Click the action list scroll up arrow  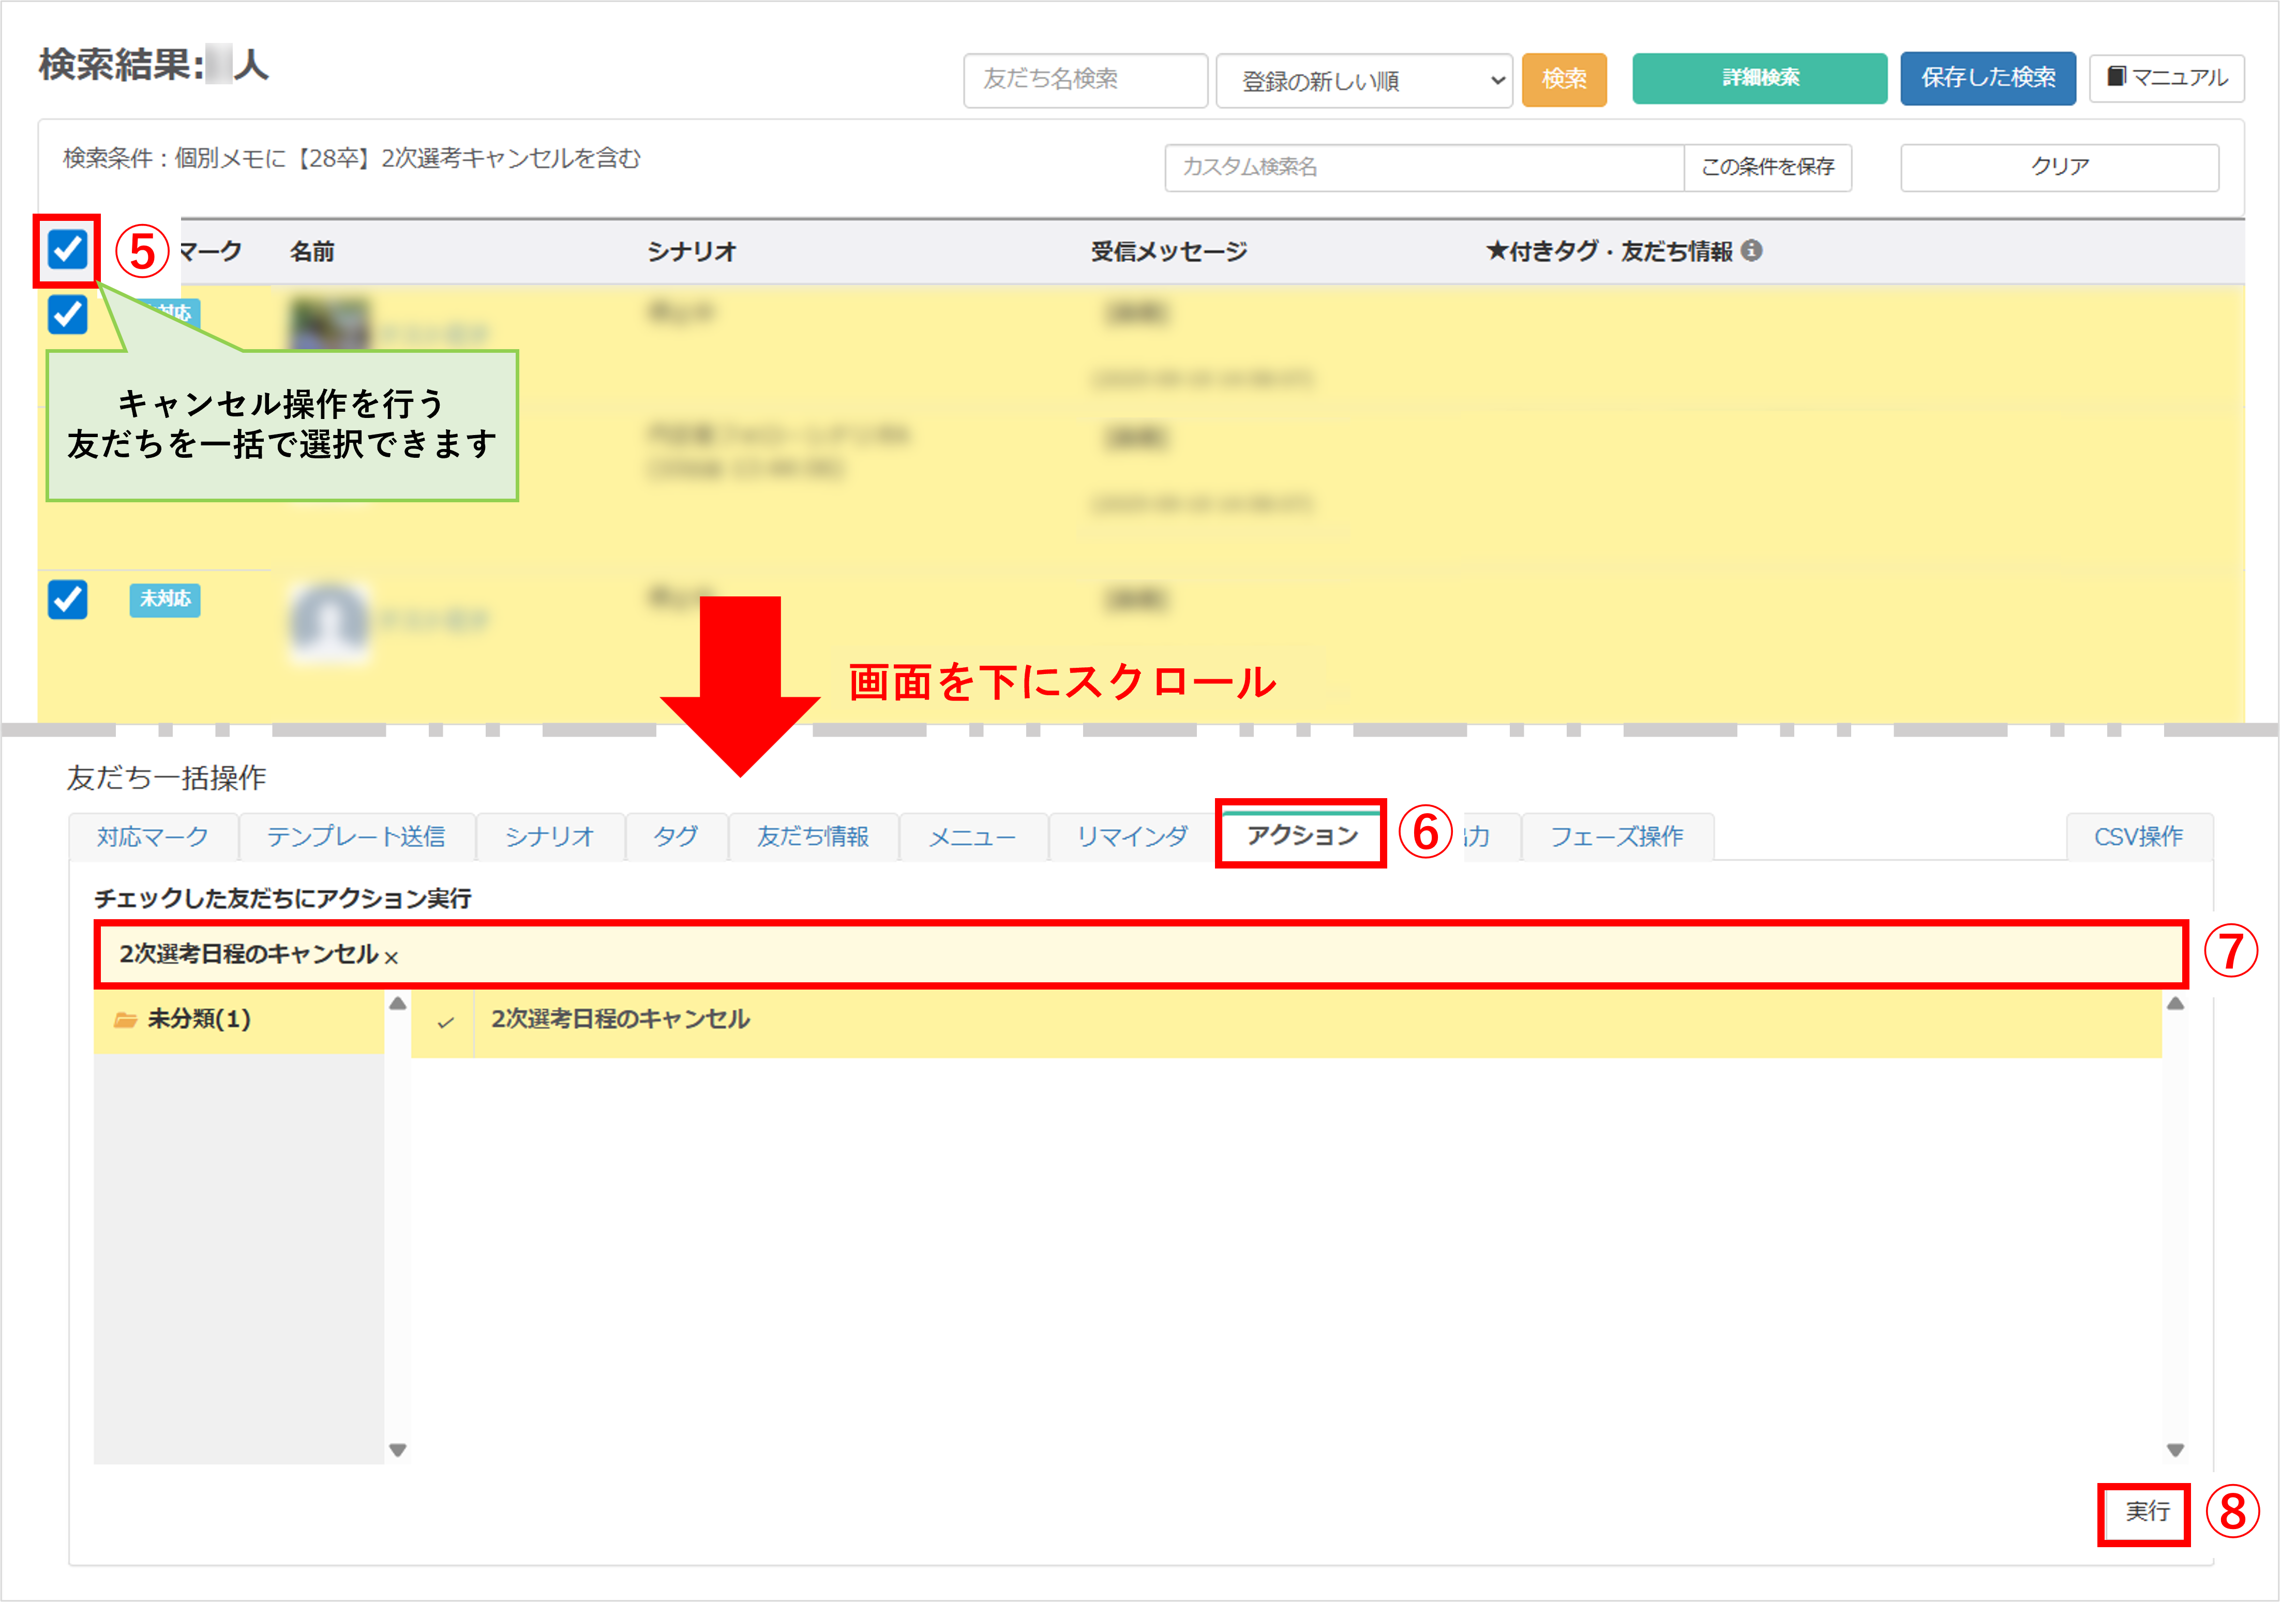point(2175,1003)
